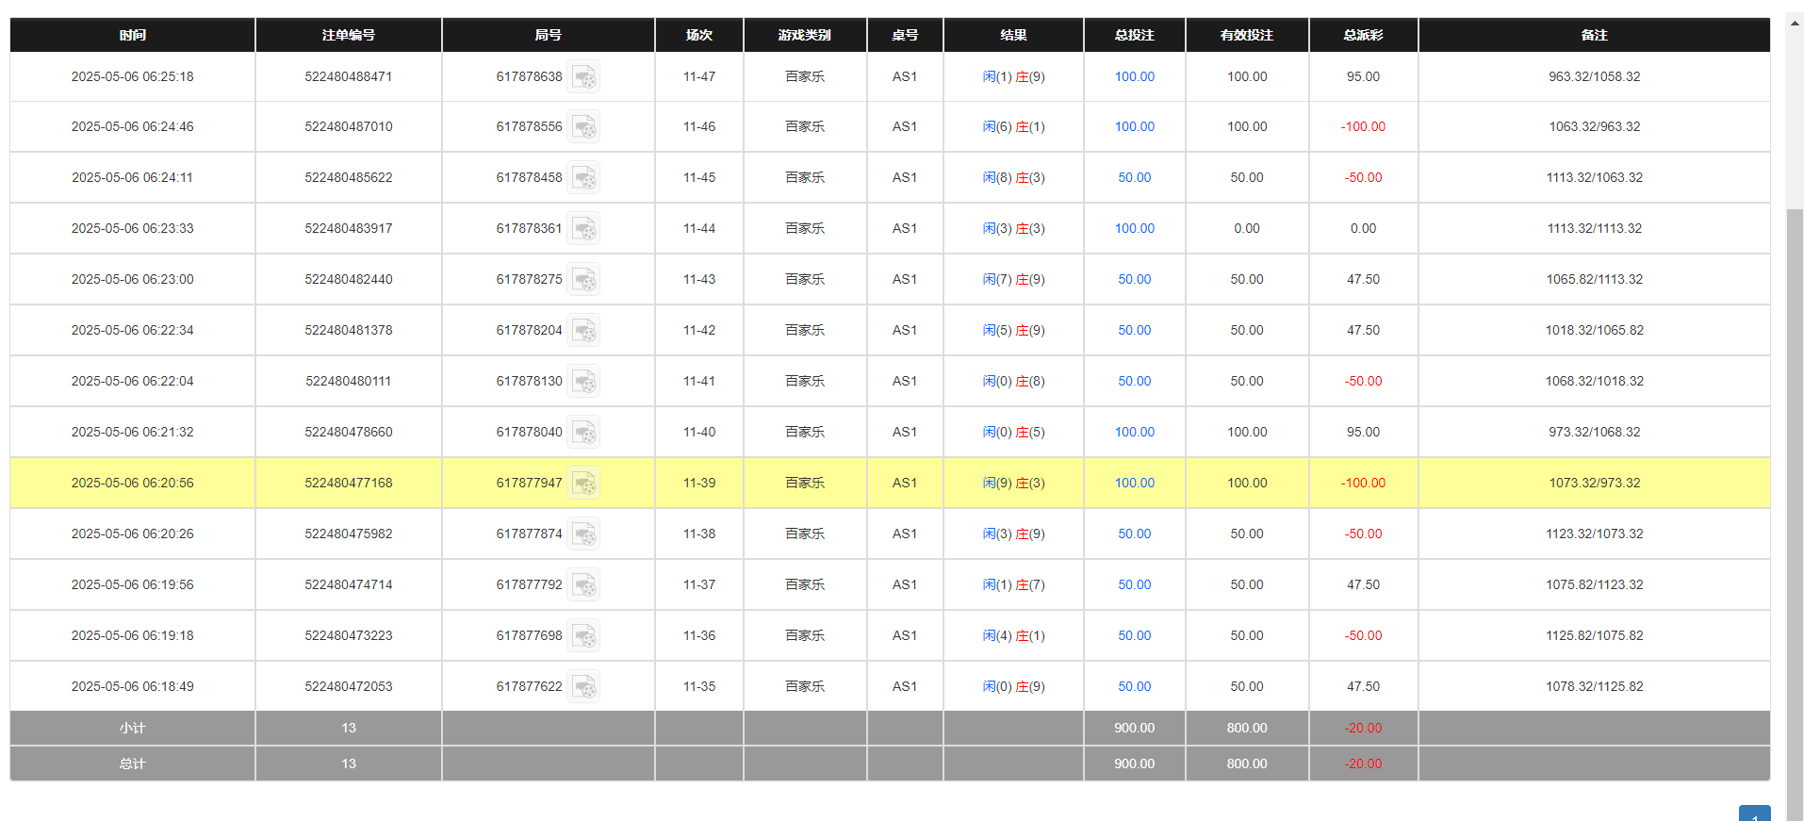
Task: Open the result link for round 11-39
Action: tap(1013, 483)
